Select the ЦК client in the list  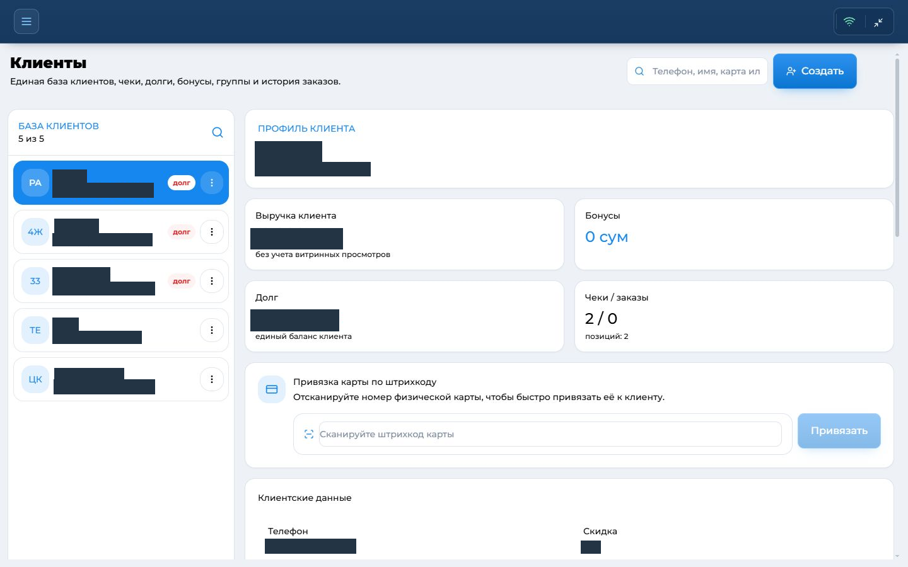121,379
